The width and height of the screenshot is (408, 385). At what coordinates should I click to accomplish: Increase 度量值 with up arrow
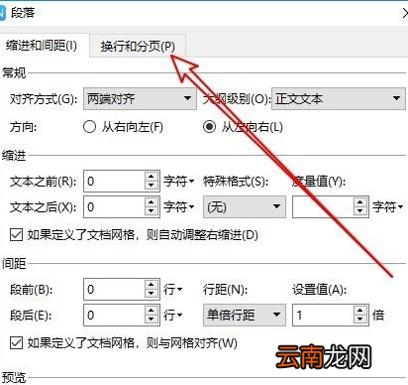[x=360, y=201]
